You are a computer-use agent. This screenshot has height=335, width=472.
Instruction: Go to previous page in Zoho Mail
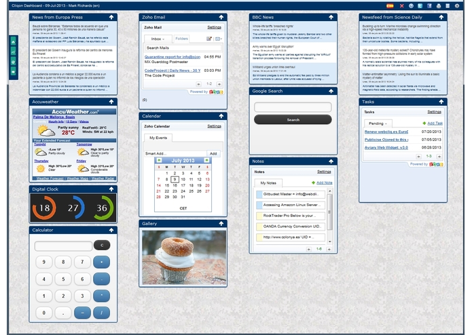click(x=198, y=84)
